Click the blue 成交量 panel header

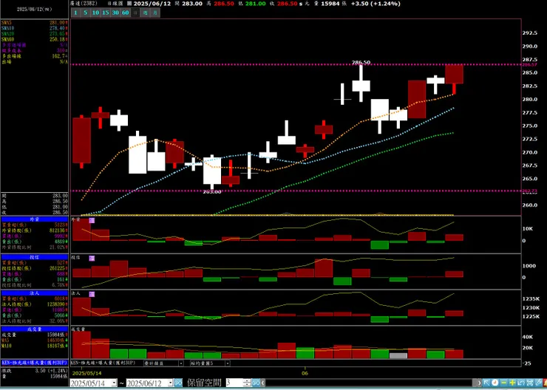click(35, 329)
